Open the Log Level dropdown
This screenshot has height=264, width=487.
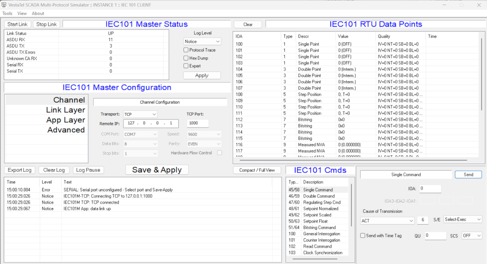click(x=202, y=41)
